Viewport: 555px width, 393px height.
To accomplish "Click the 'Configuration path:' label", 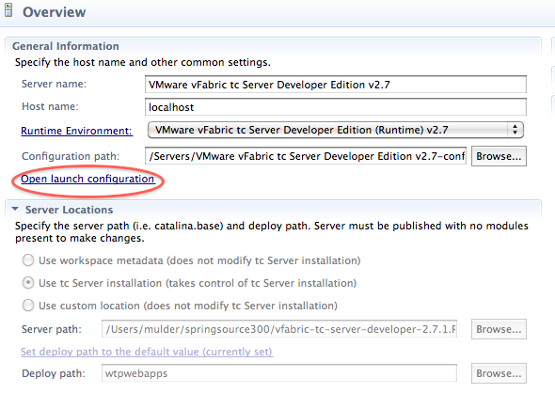I will pos(71,156).
